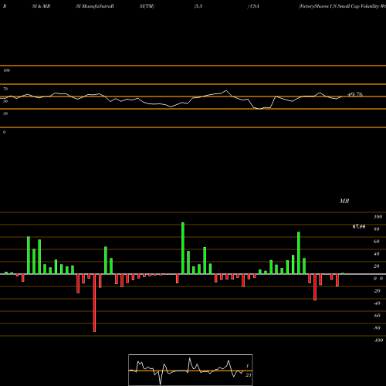Click the 'SI & MR' header text

41,6
